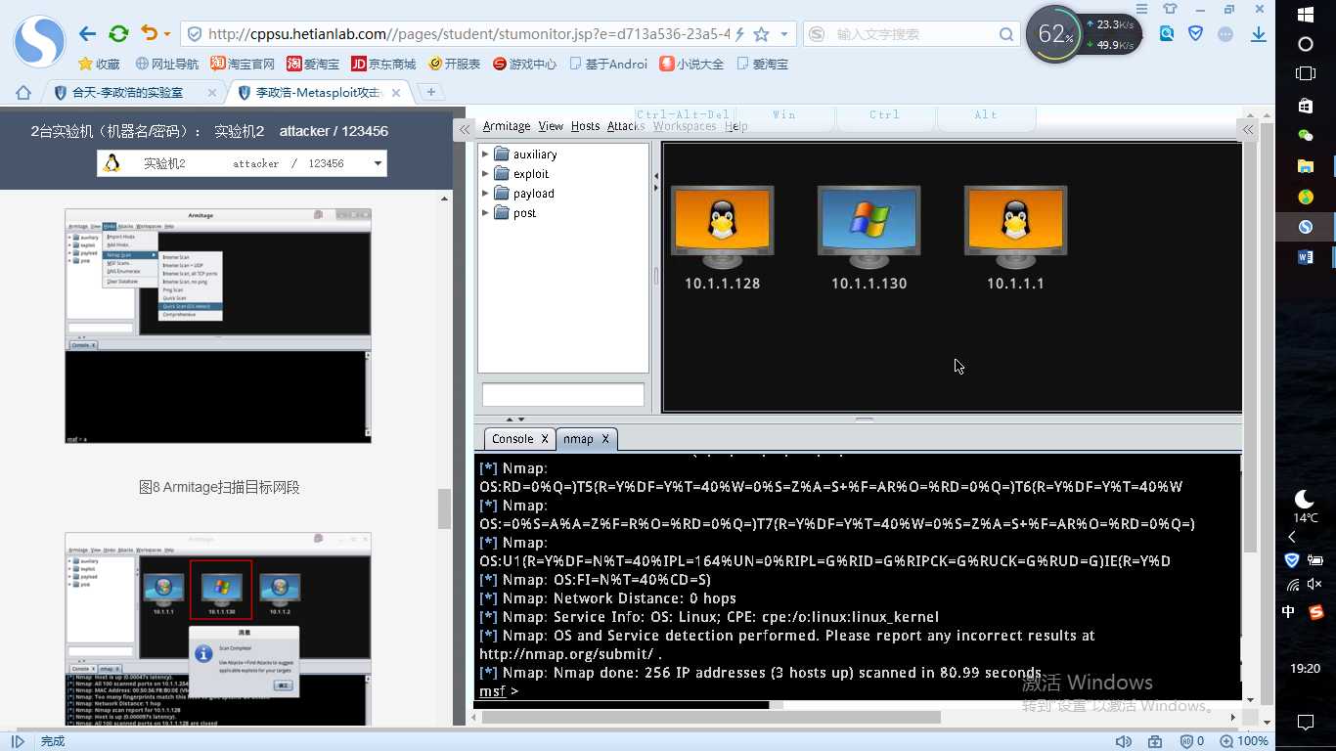The height and width of the screenshot is (751, 1336).
Task: Open the Attacks menu in Armitage
Action: coord(626,126)
